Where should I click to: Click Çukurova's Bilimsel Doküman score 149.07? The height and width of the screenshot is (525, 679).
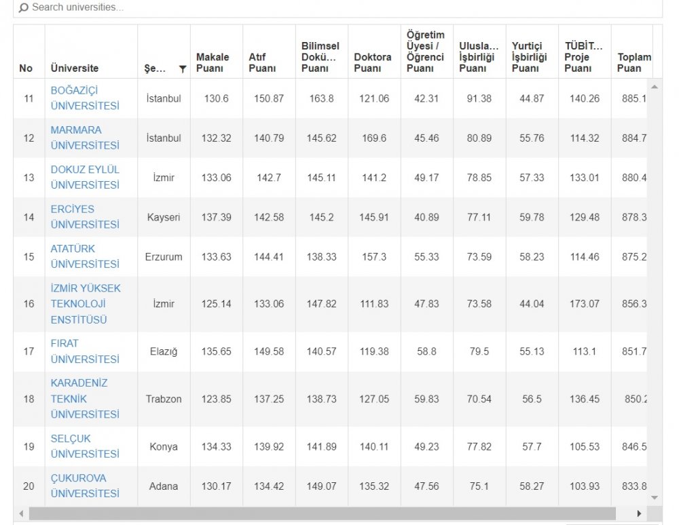tap(321, 486)
